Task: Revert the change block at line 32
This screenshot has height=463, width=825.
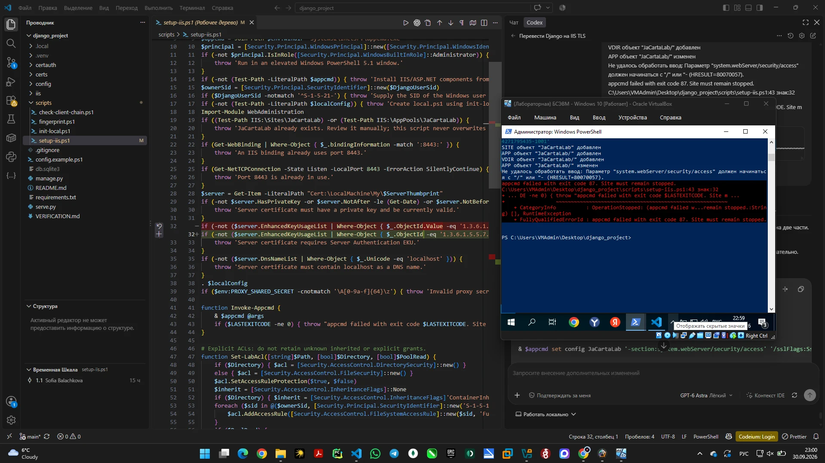Action: tap(159, 226)
